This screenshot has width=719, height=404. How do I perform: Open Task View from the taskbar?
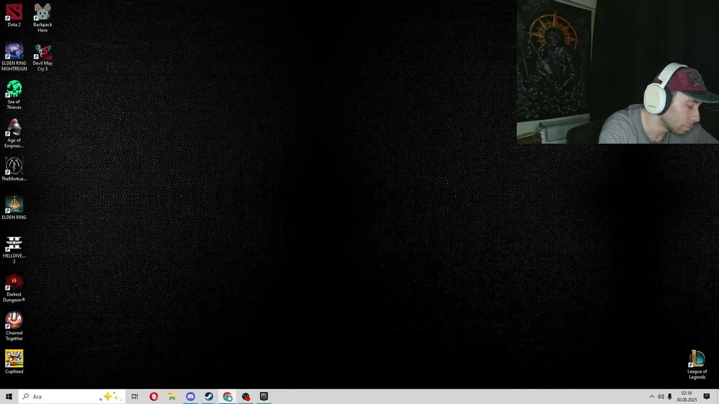[135, 397]
